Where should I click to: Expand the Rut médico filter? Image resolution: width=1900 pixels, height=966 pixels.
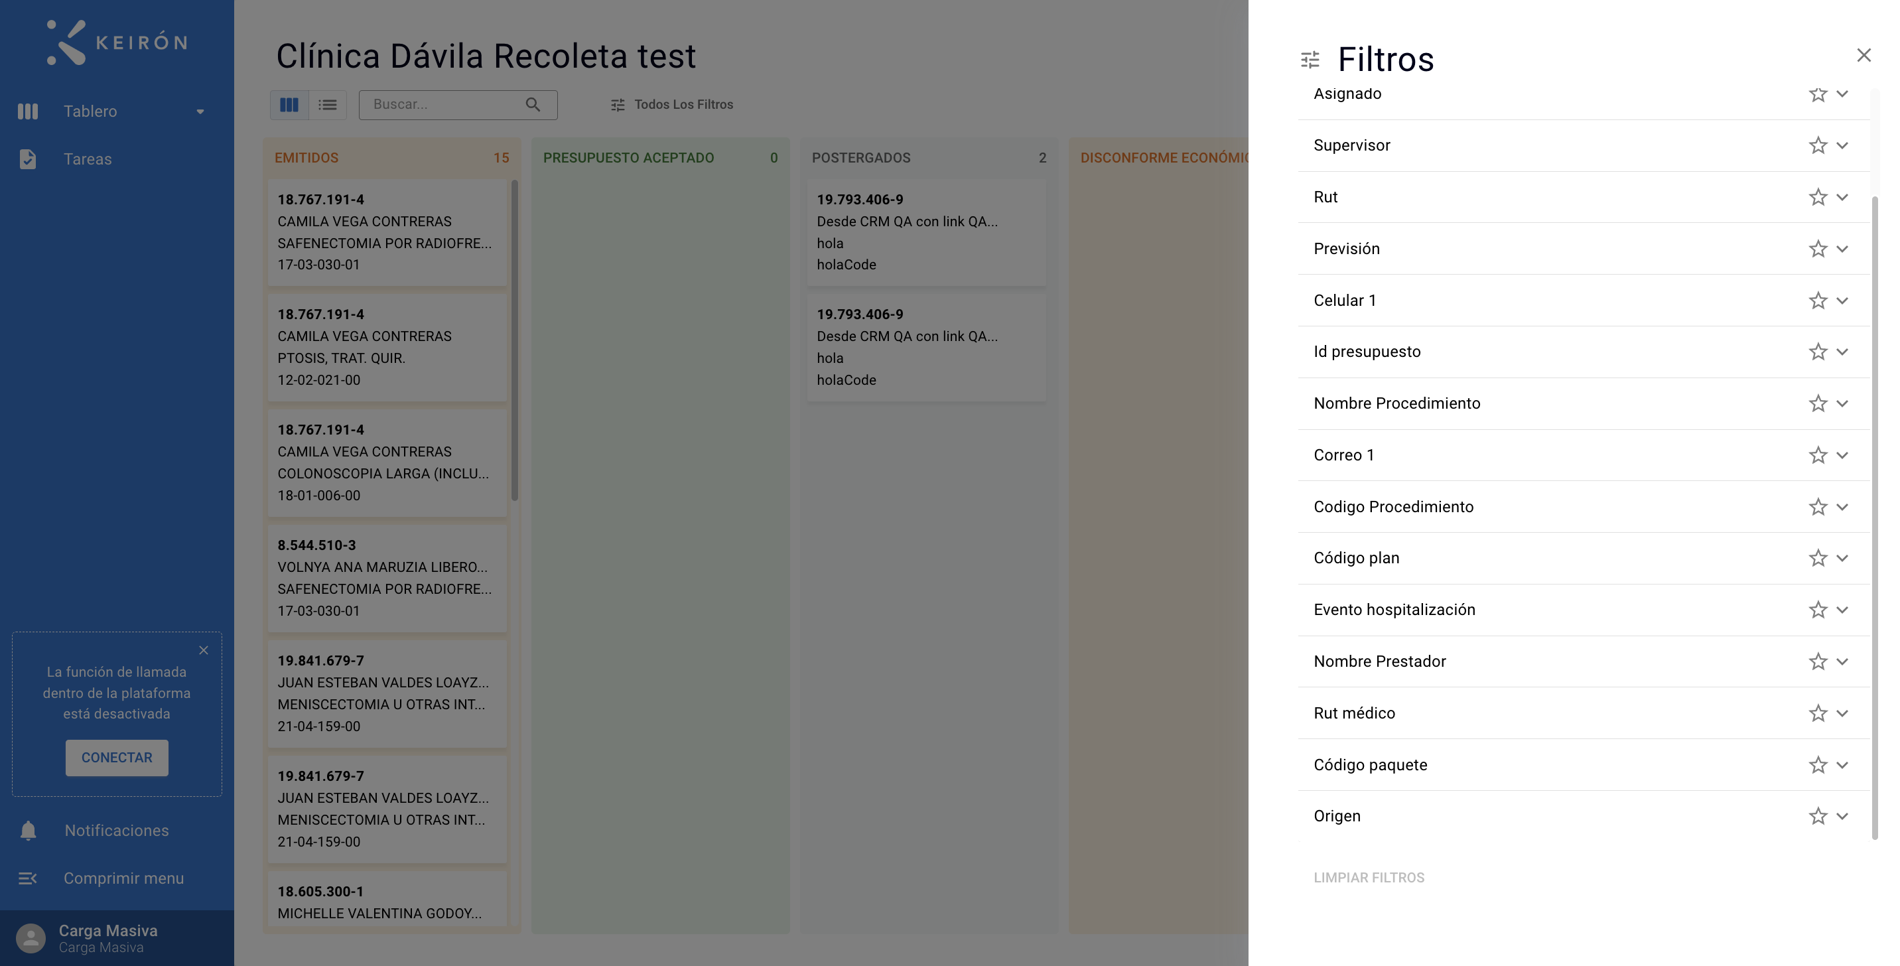coord(1842,713)
